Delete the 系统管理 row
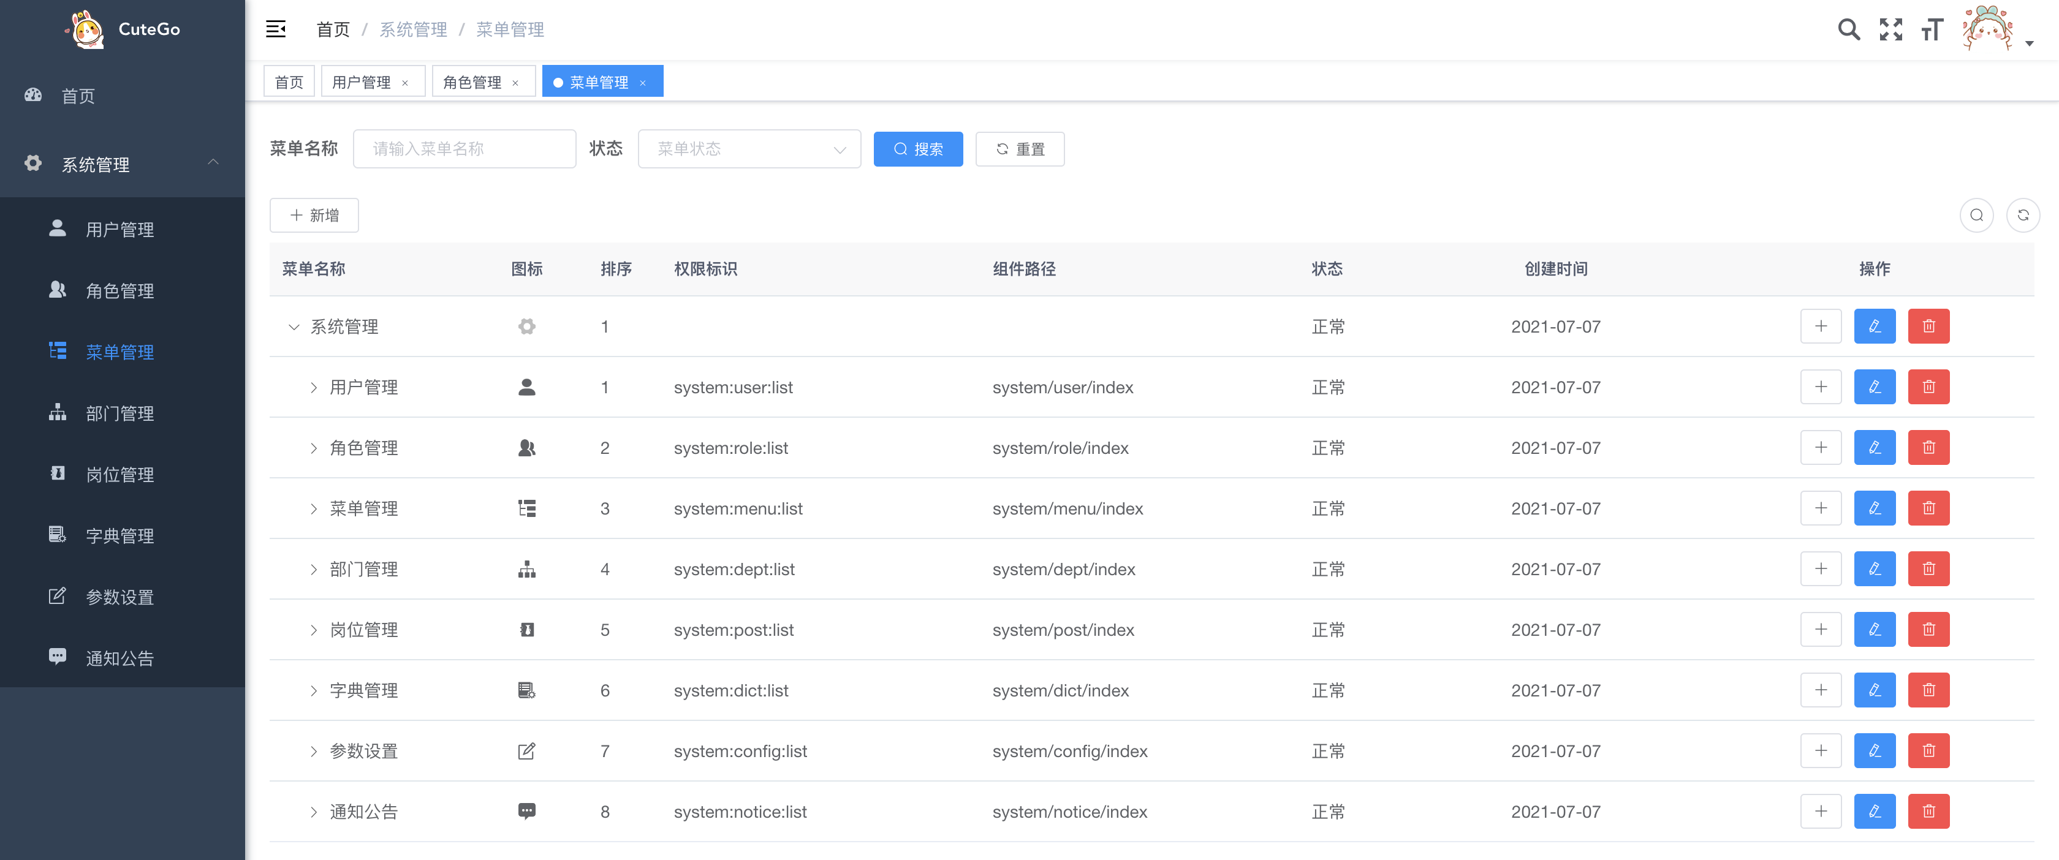Viewport: 2059px width, 860px height. (x=1928, y=326)
